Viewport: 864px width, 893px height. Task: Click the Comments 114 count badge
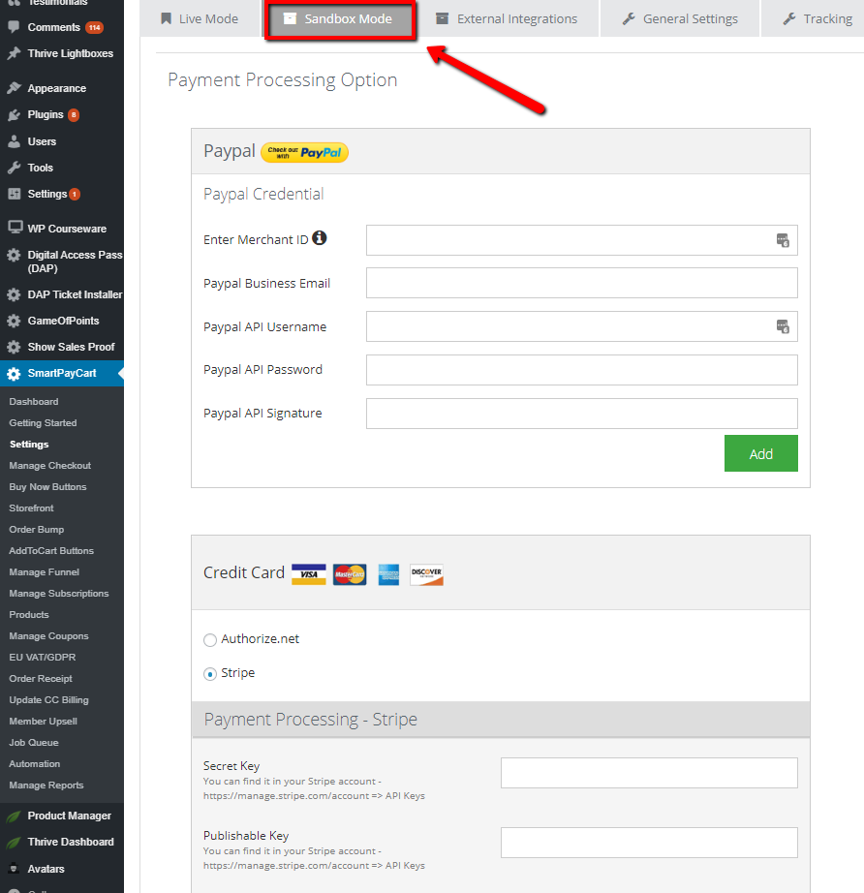click(x=95, y=27)
